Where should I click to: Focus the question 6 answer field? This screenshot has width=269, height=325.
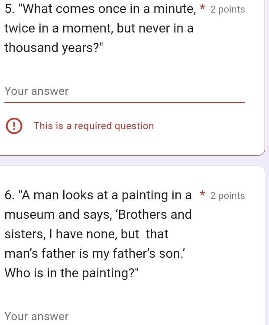pyautogui.click(x=124, y=317)
